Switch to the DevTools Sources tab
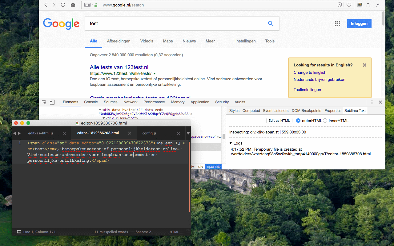This screenshot has width=394, height=246. 111,102
